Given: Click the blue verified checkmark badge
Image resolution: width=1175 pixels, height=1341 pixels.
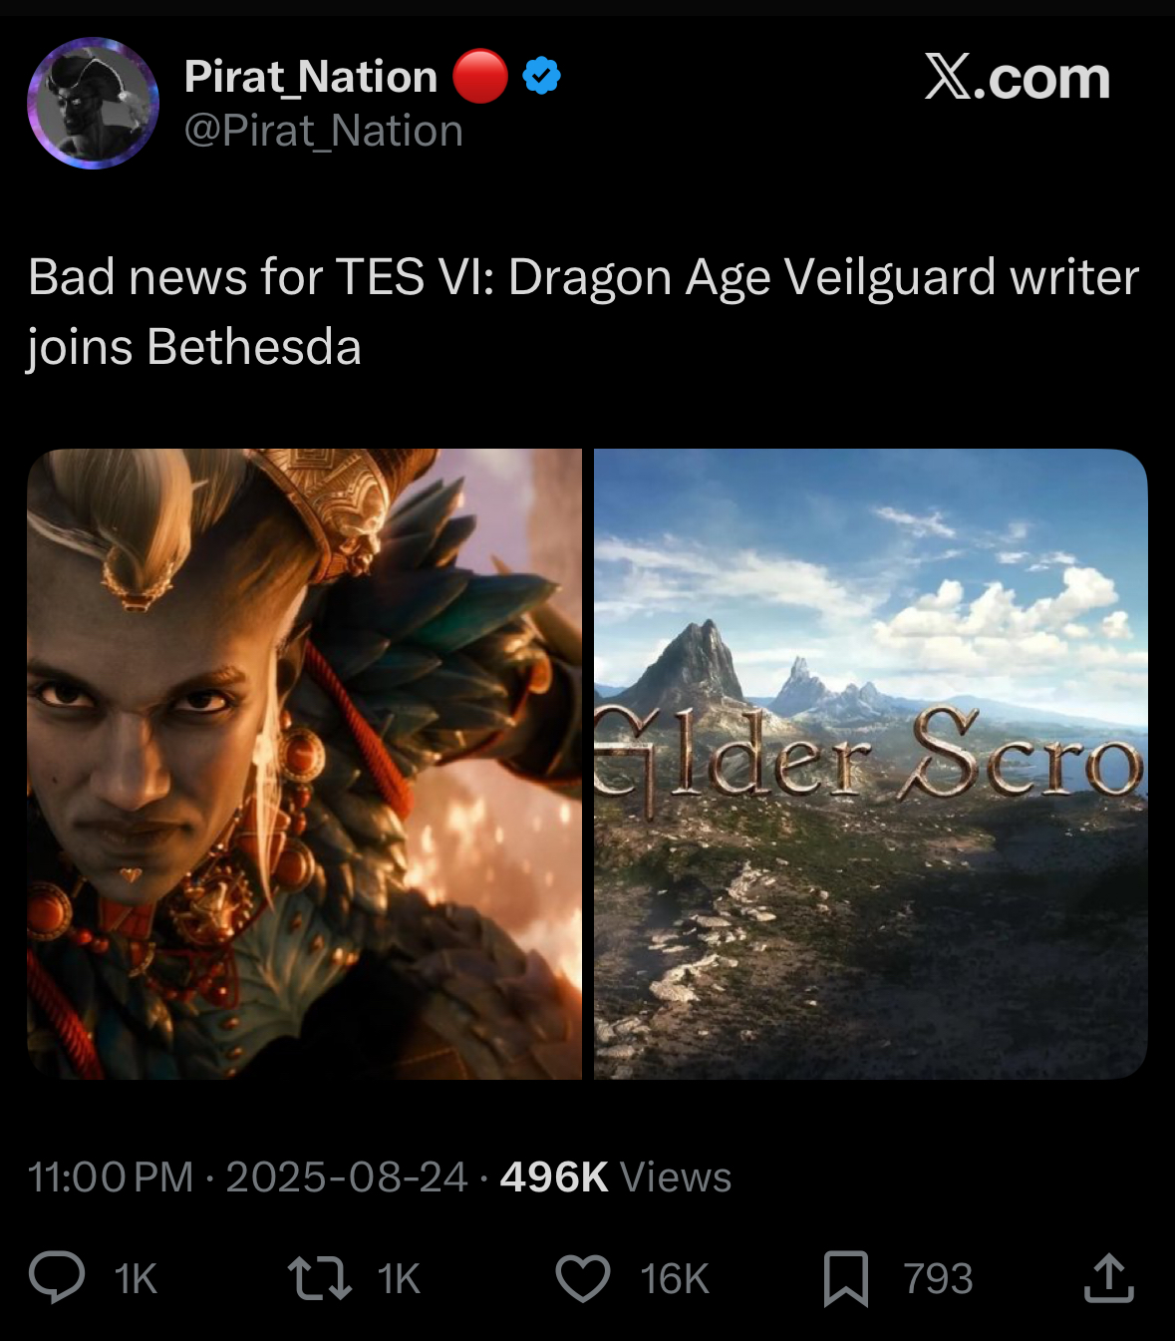Looking at the screenshot, I should 541,76.
